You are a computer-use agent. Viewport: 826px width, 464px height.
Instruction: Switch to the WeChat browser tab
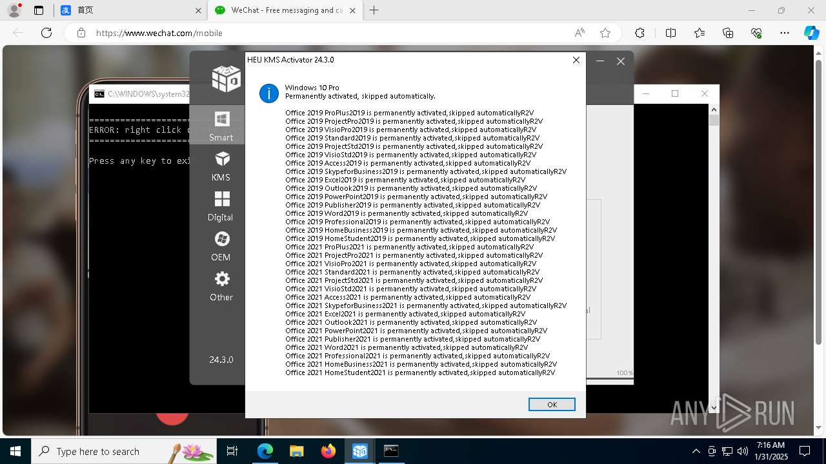pos(284,10)
